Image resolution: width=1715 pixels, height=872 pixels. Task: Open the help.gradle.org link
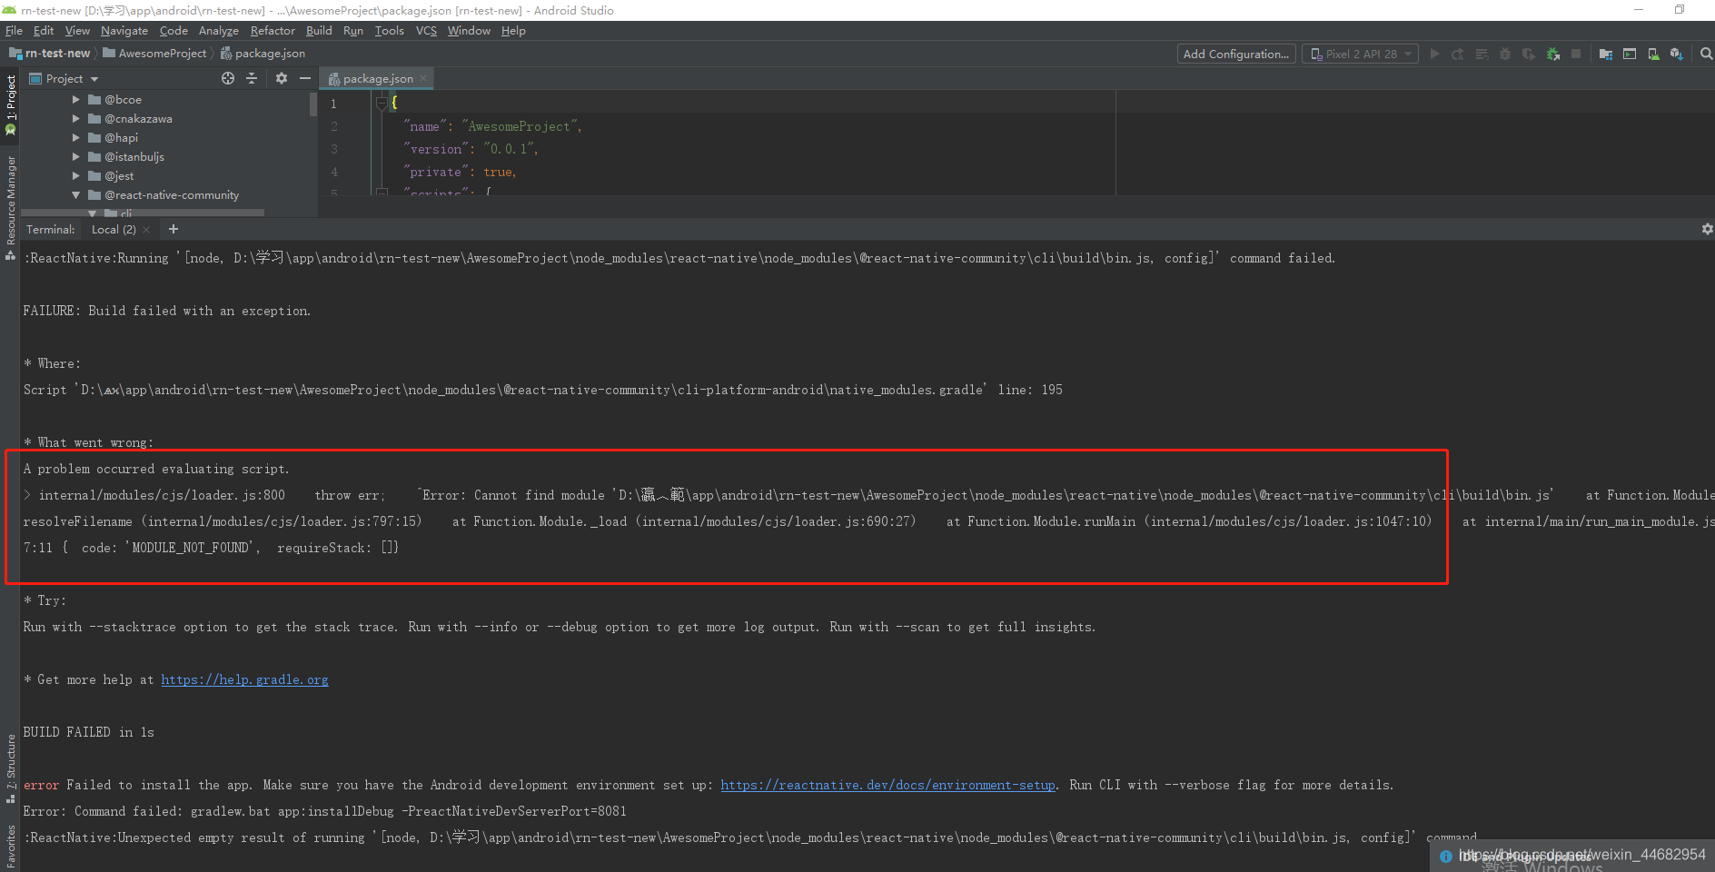coord(245,679)
